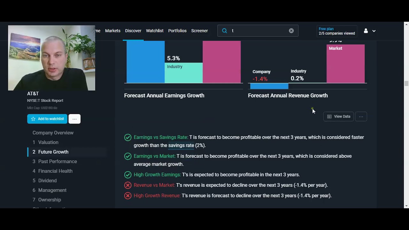Click red X icon for Revenue vs Market
The width and height of the screenshot is (409, 230).
coord(128,185)
